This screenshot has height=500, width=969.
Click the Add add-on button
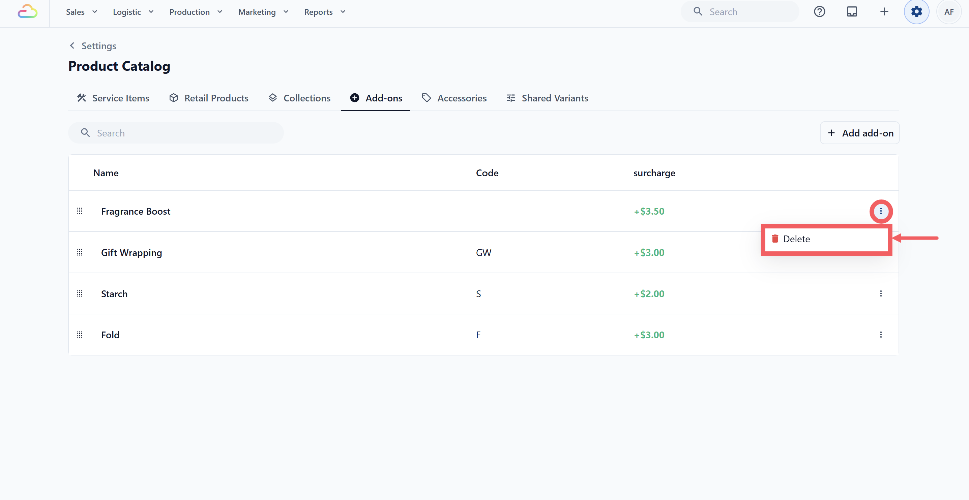tap(860, 133)
